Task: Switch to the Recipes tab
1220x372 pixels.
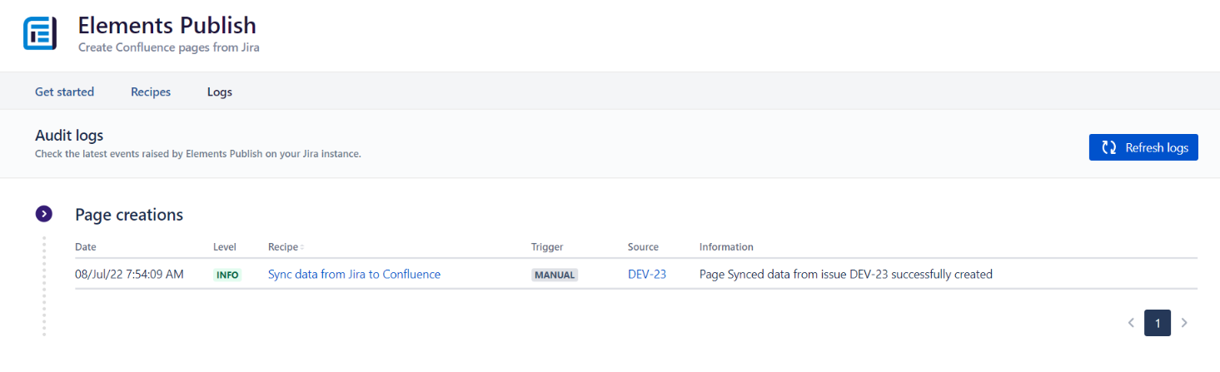Action: [151, 92]
